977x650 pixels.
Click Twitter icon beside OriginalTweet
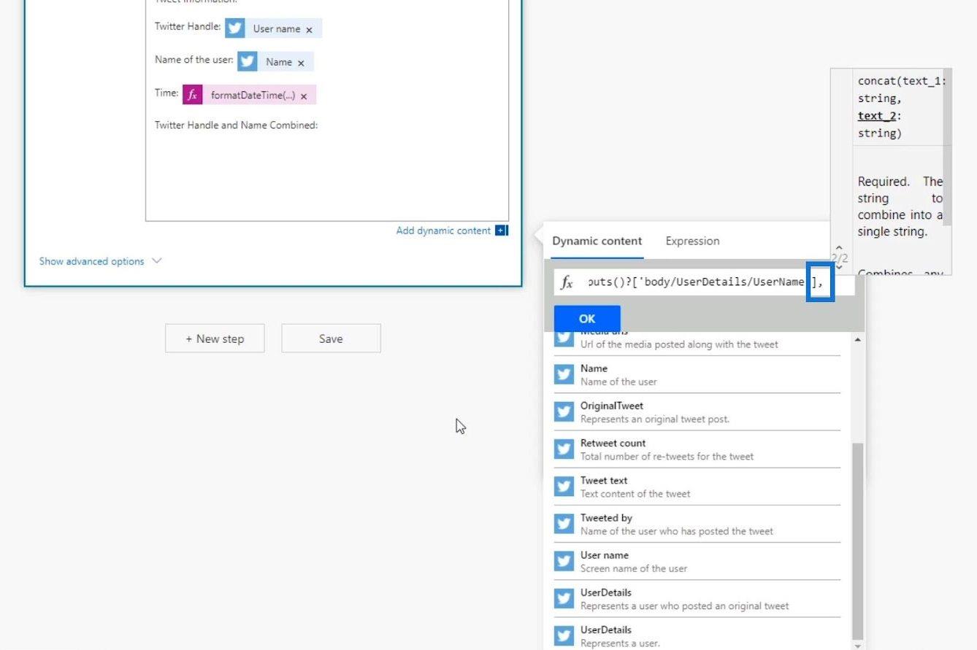click(564, 411)
